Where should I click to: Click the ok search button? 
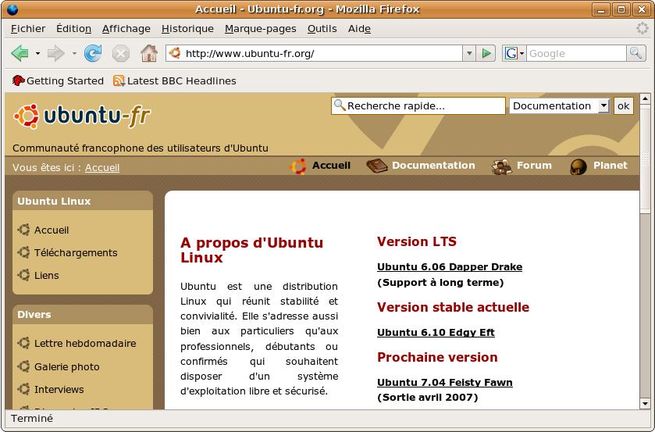coord(623,105)
